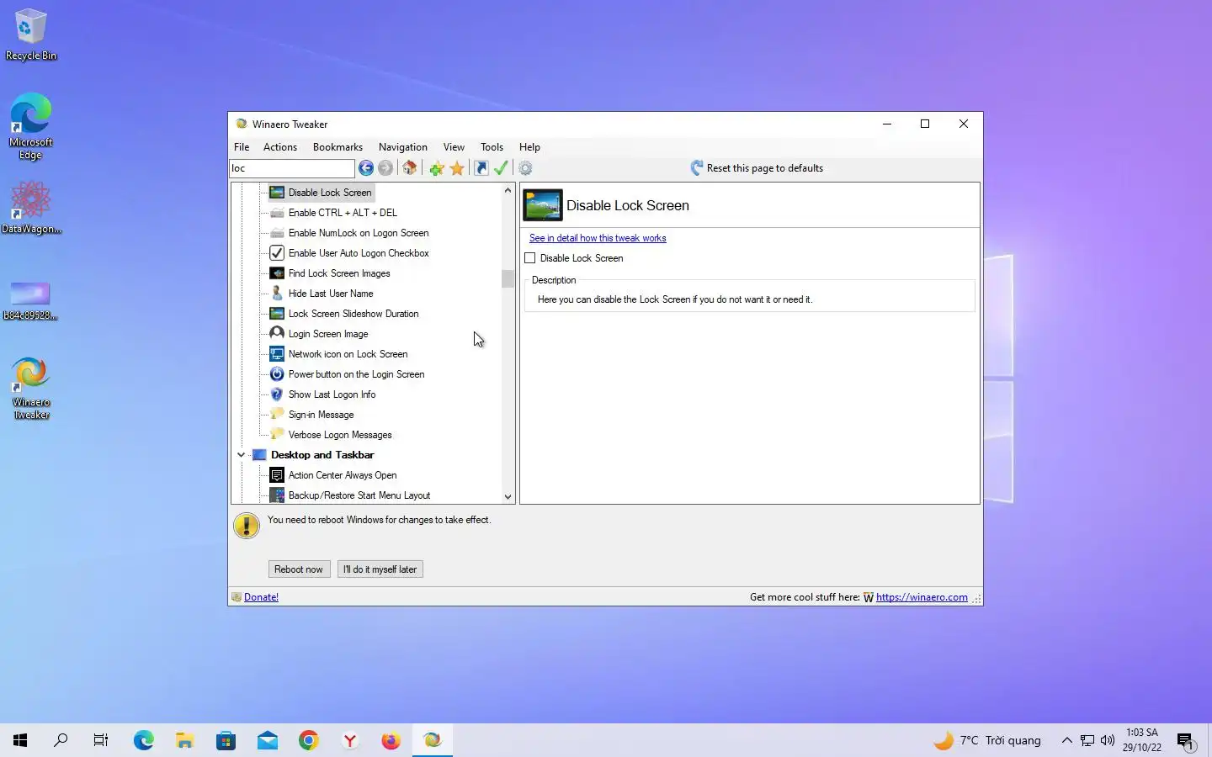Tick the Disable Lock Screen checkbox
This screenshot has height=757, width=1212.
click(x=530, y=258)
